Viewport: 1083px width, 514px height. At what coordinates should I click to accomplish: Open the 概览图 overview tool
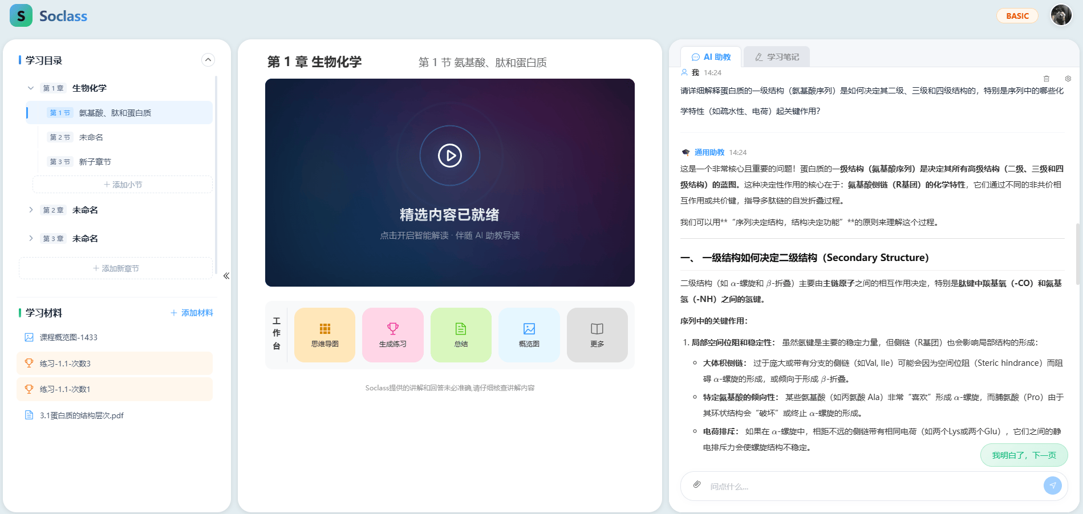529,335
